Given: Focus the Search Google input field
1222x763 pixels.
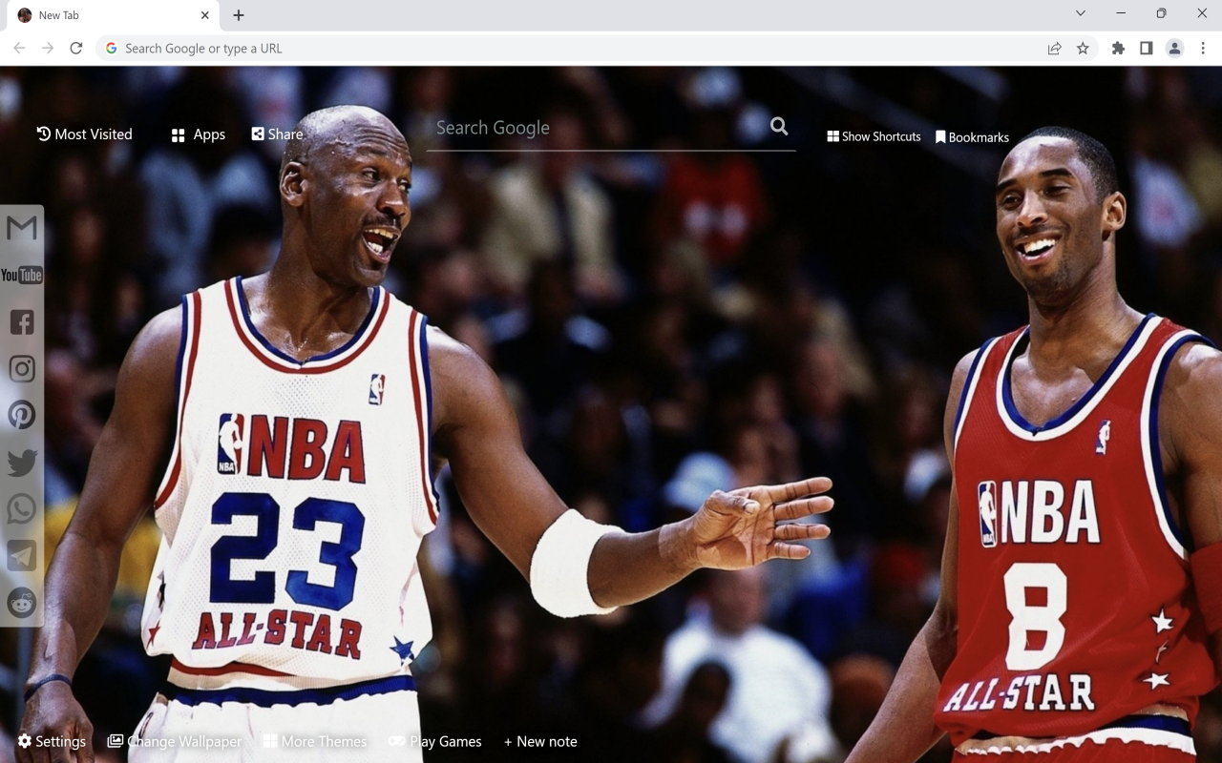Looking at the screenshot, I should coord(597,128).
